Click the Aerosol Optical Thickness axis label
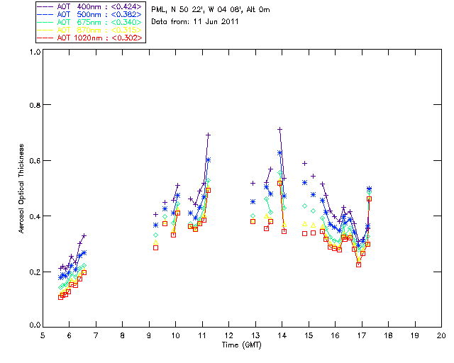The width and height of the screenshot is (454, 363). 21,189
